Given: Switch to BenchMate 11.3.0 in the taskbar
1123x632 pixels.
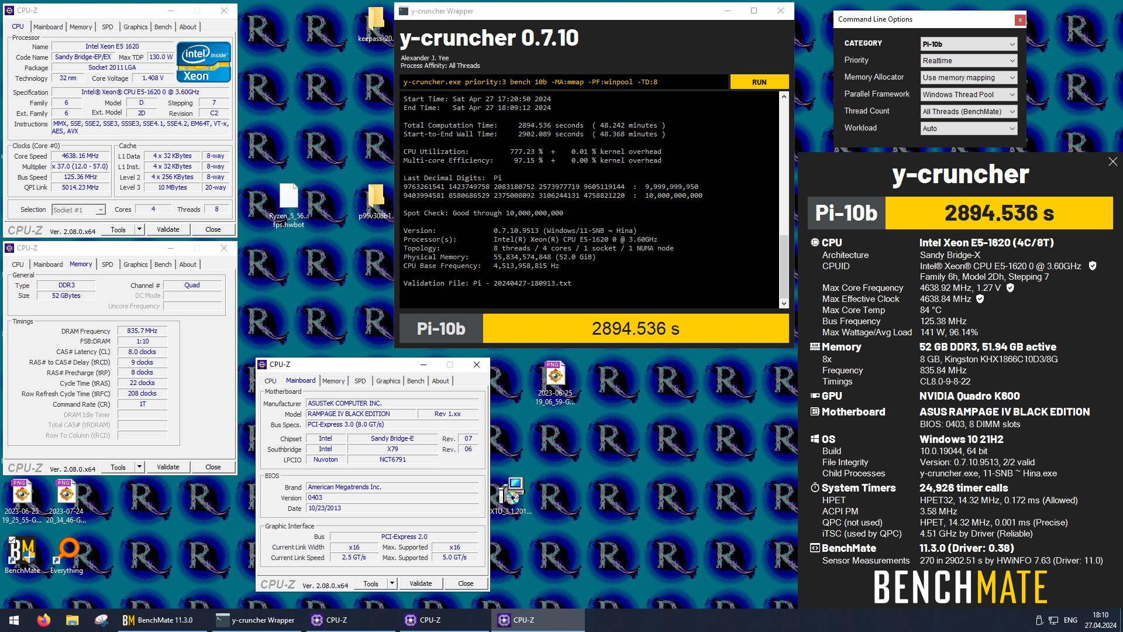Looking at the screenshot, I should point(162,620).
